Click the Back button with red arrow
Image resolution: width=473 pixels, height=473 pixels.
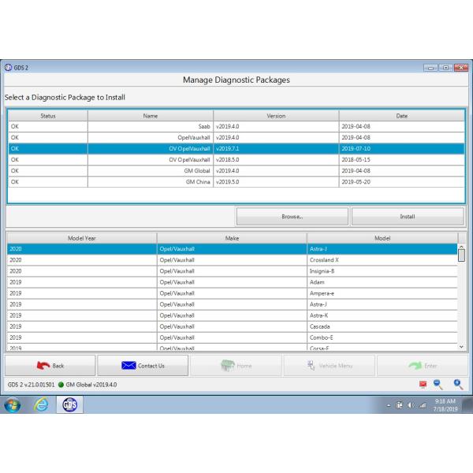[x=49, y=366]
